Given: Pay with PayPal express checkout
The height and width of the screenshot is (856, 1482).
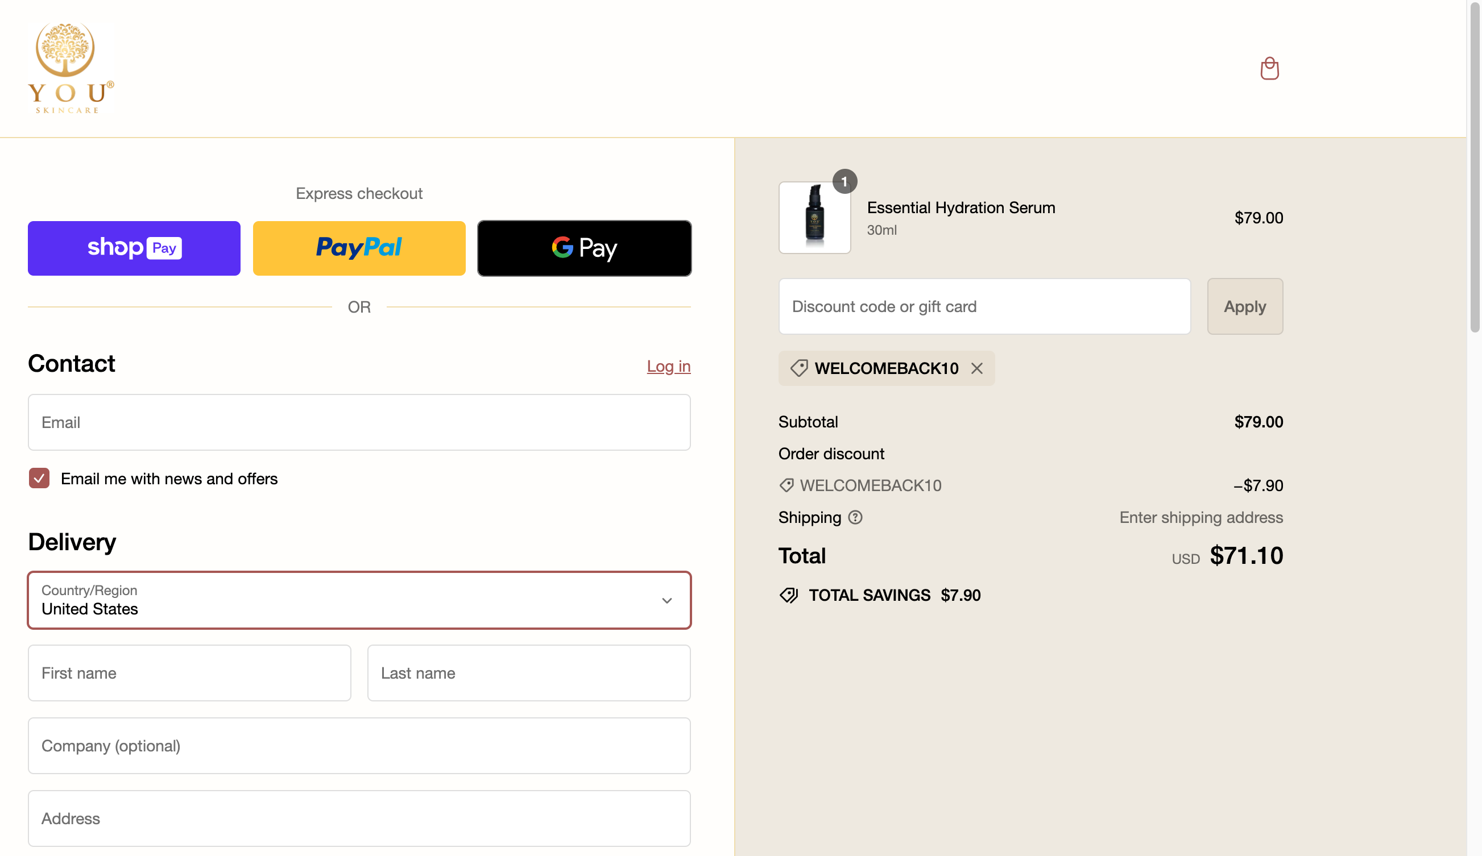Looking at the screenshot, I should pyautogui.click(x=359, y=248).
